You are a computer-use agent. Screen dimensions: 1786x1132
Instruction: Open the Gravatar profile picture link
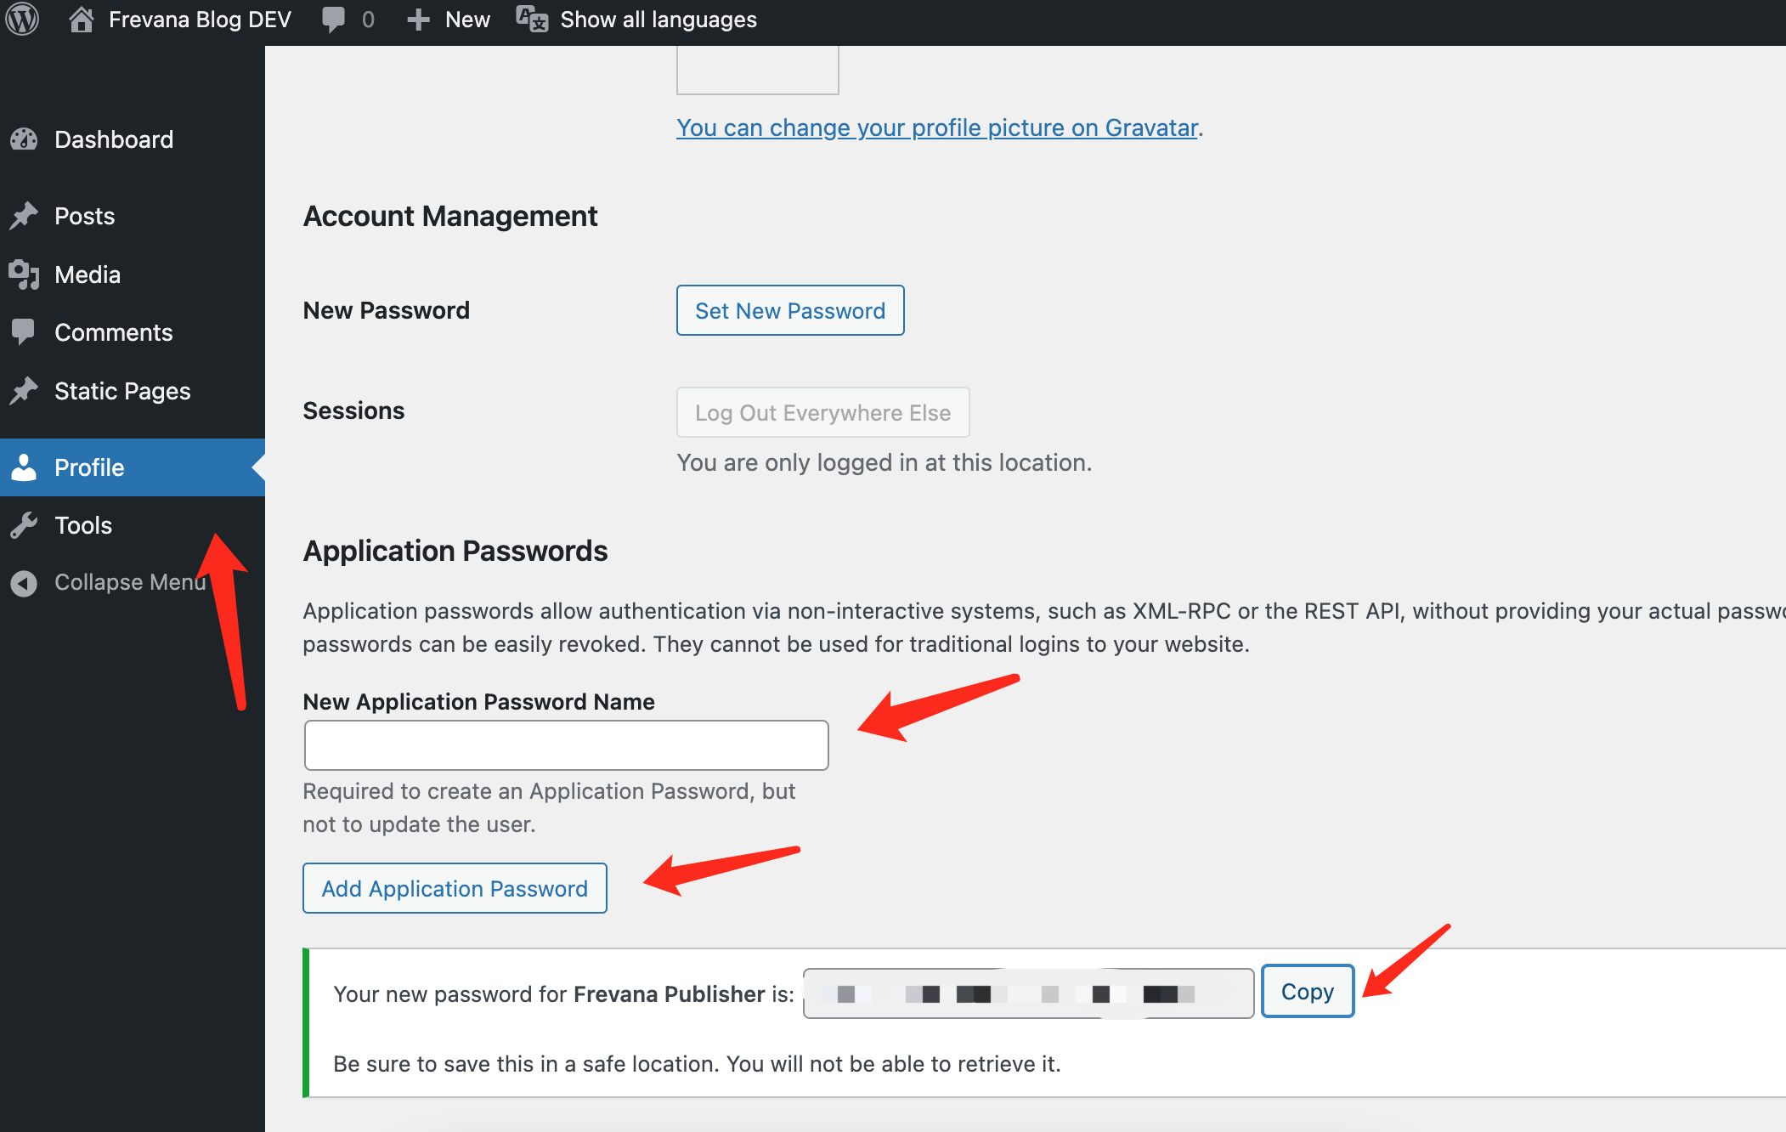937,127
